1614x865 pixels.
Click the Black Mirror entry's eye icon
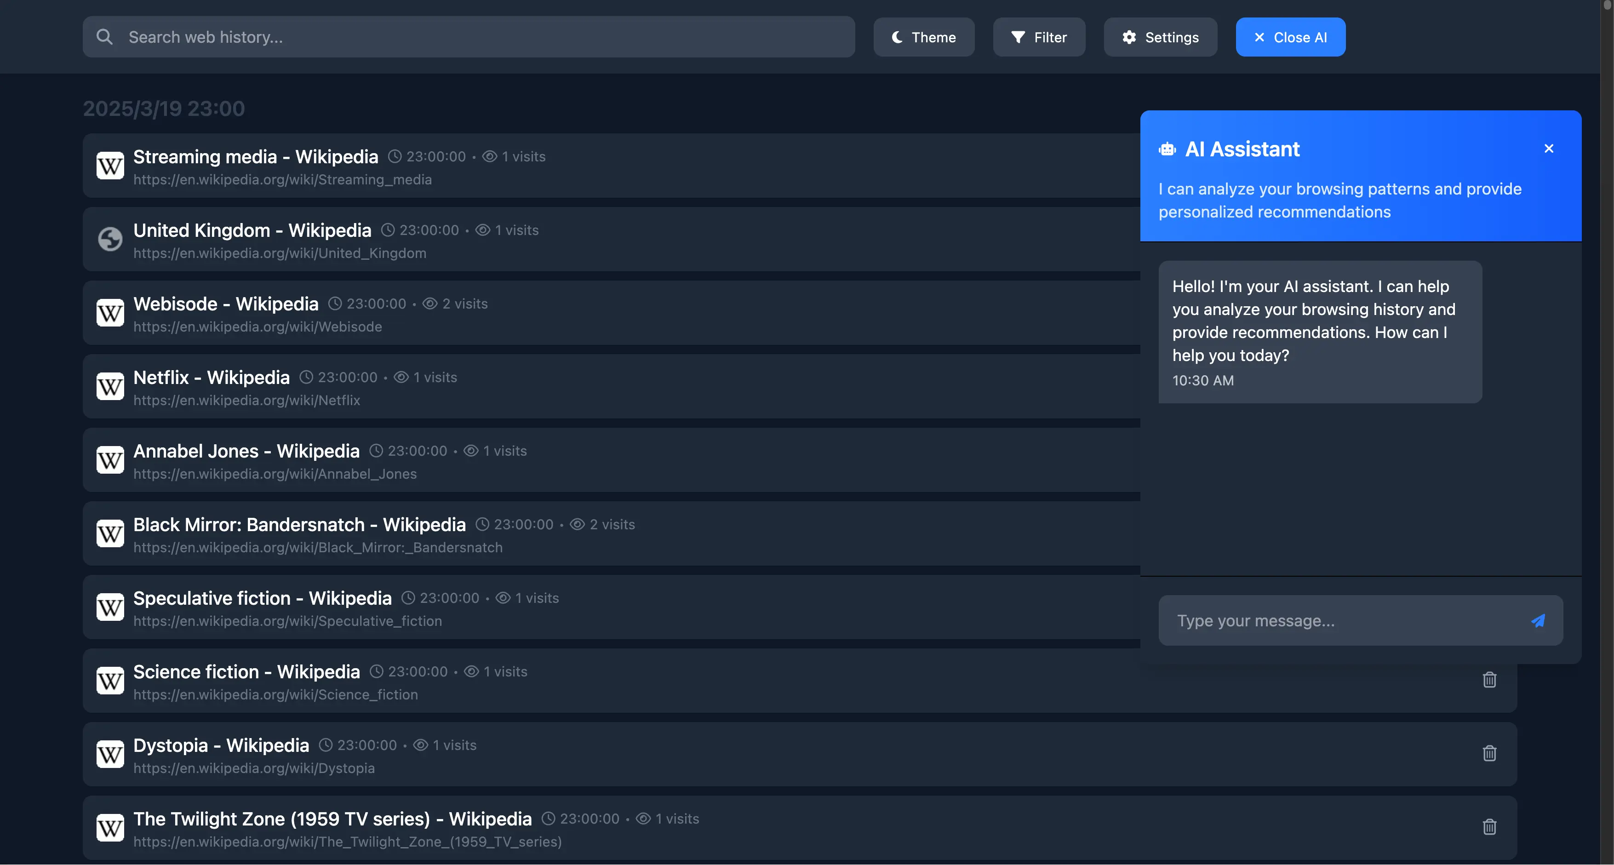(x=577, y=525)
